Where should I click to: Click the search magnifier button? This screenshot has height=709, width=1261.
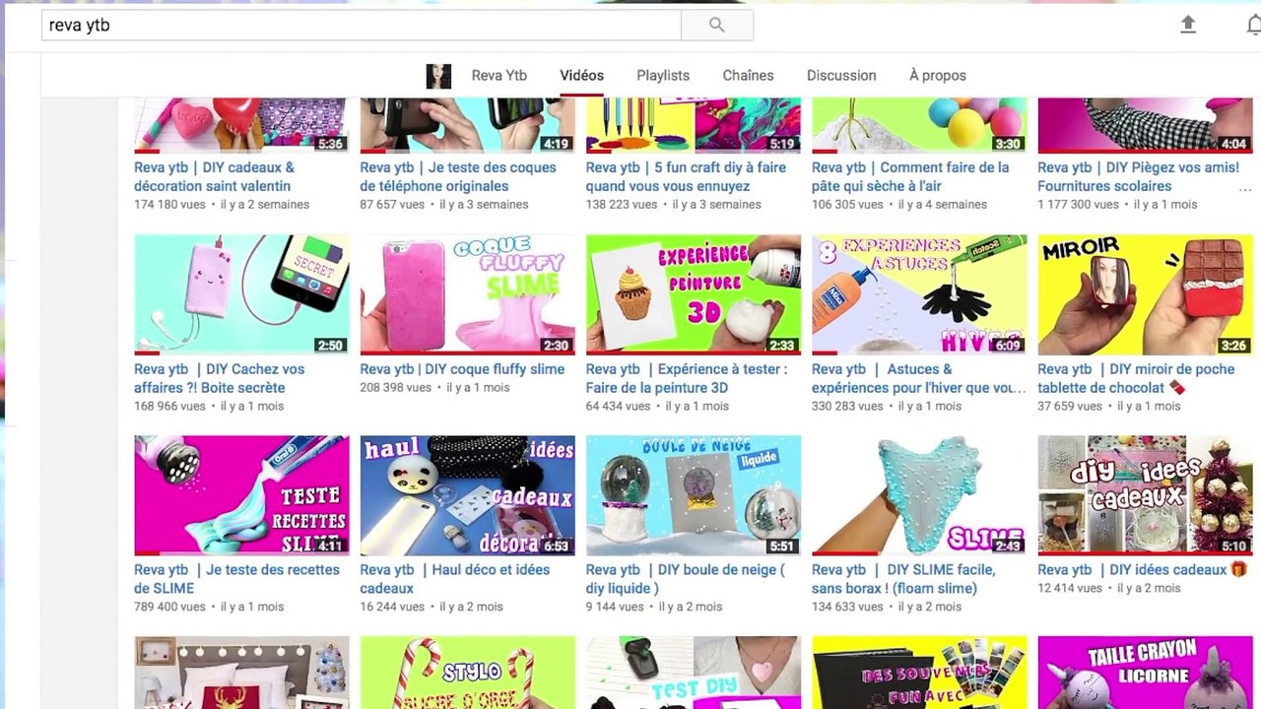click(717, 26)
